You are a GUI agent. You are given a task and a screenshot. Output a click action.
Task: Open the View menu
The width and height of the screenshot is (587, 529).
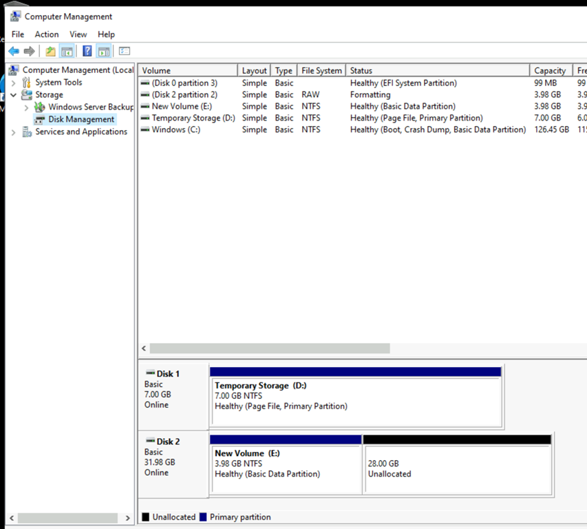click(x=78, y=34)
